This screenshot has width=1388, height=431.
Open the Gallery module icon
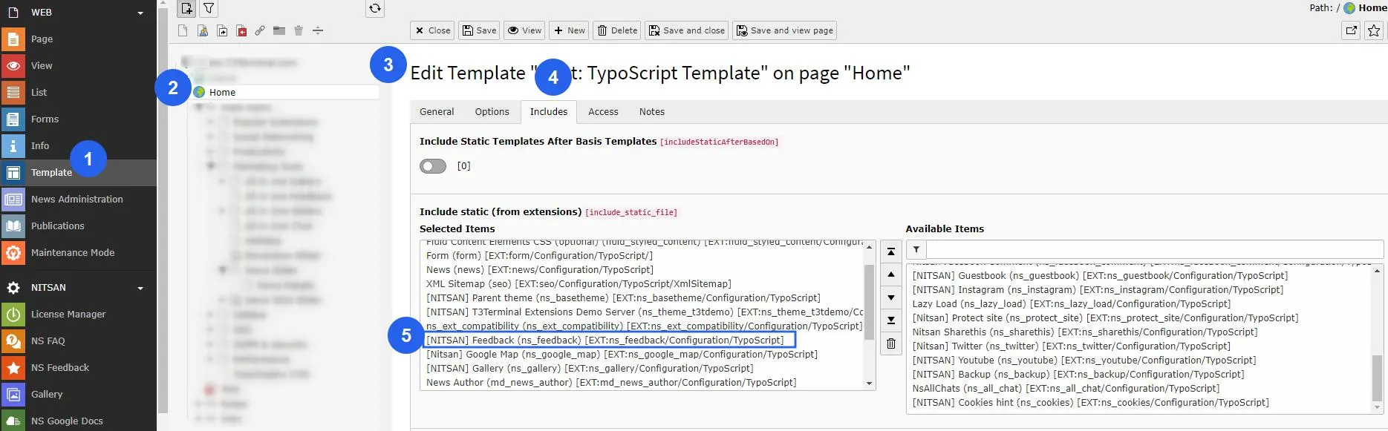13,395
